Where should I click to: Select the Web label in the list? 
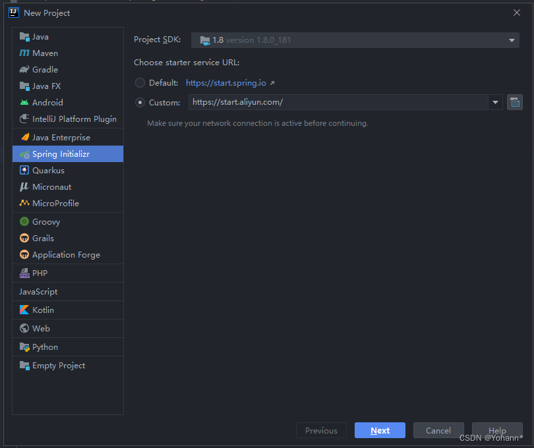click(41, 329)
